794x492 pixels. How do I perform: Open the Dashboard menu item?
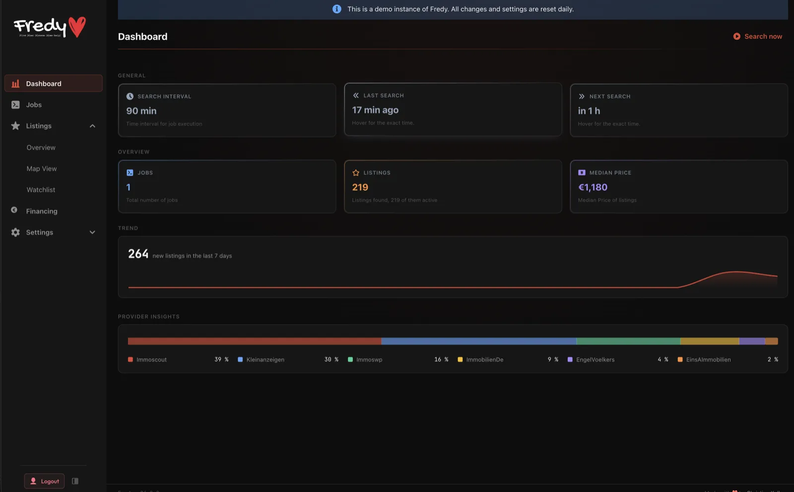[x=54, y=84]
